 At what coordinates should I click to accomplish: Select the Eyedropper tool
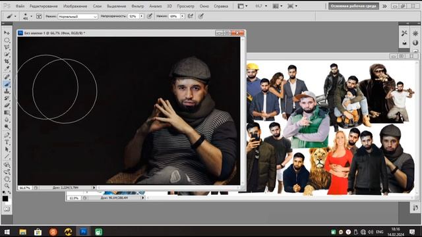coord(7,69)
